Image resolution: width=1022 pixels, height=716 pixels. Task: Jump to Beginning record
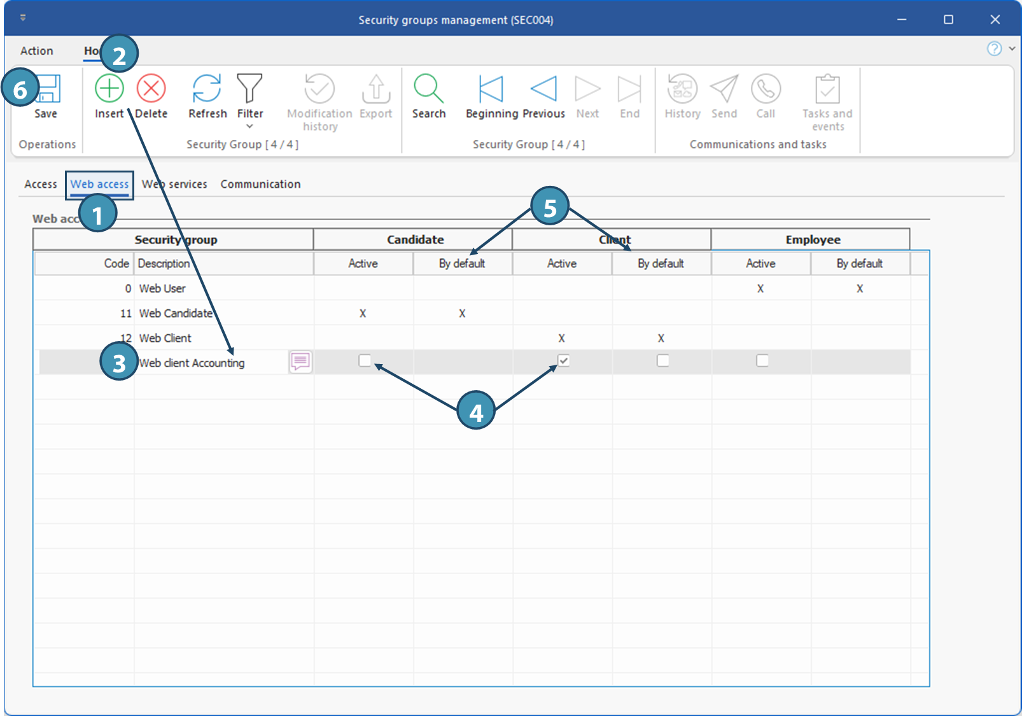click(491, 89)
